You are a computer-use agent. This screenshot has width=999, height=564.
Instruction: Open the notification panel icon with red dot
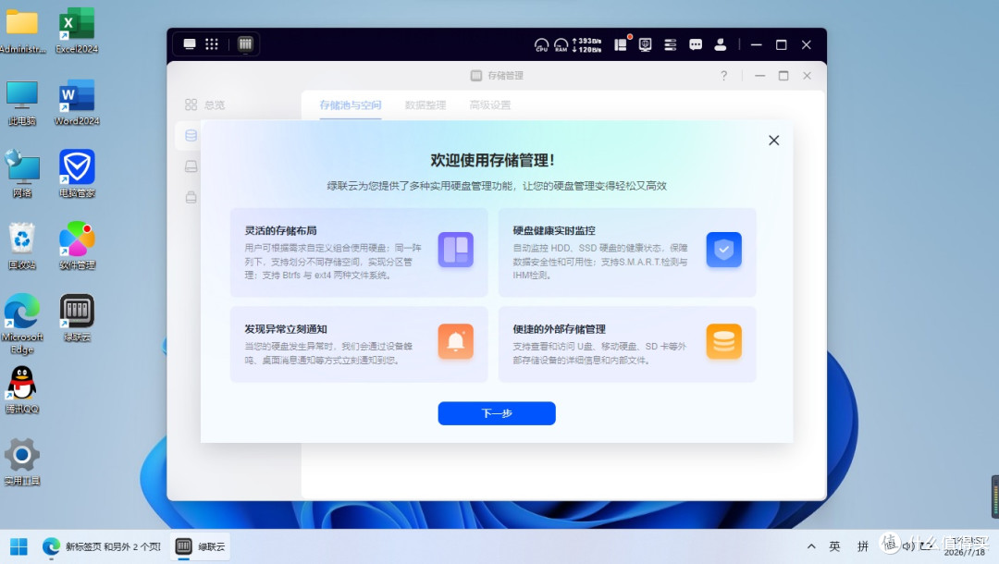point(622,44)
